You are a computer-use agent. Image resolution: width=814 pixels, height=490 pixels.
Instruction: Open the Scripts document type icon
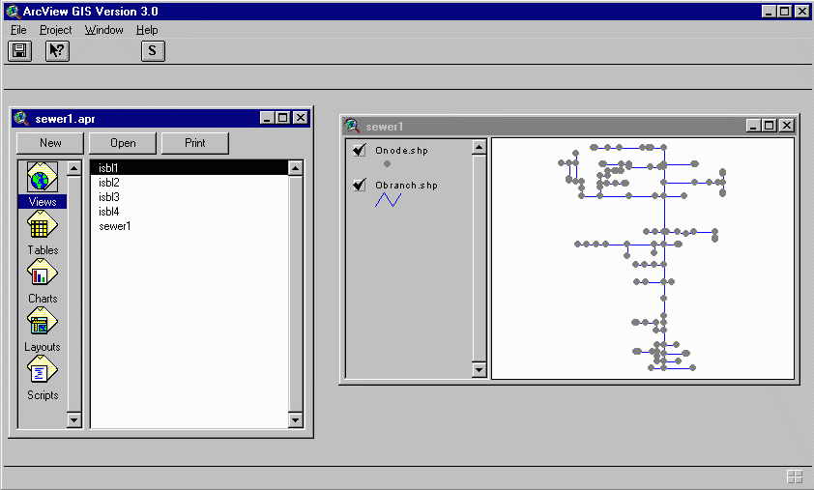pyautogui.click(x=42, y=372)
